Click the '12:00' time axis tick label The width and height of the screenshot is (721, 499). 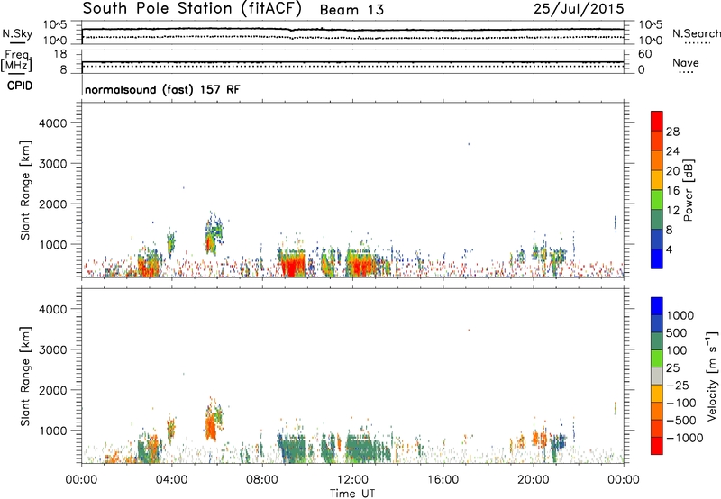(x=352, y=480)
